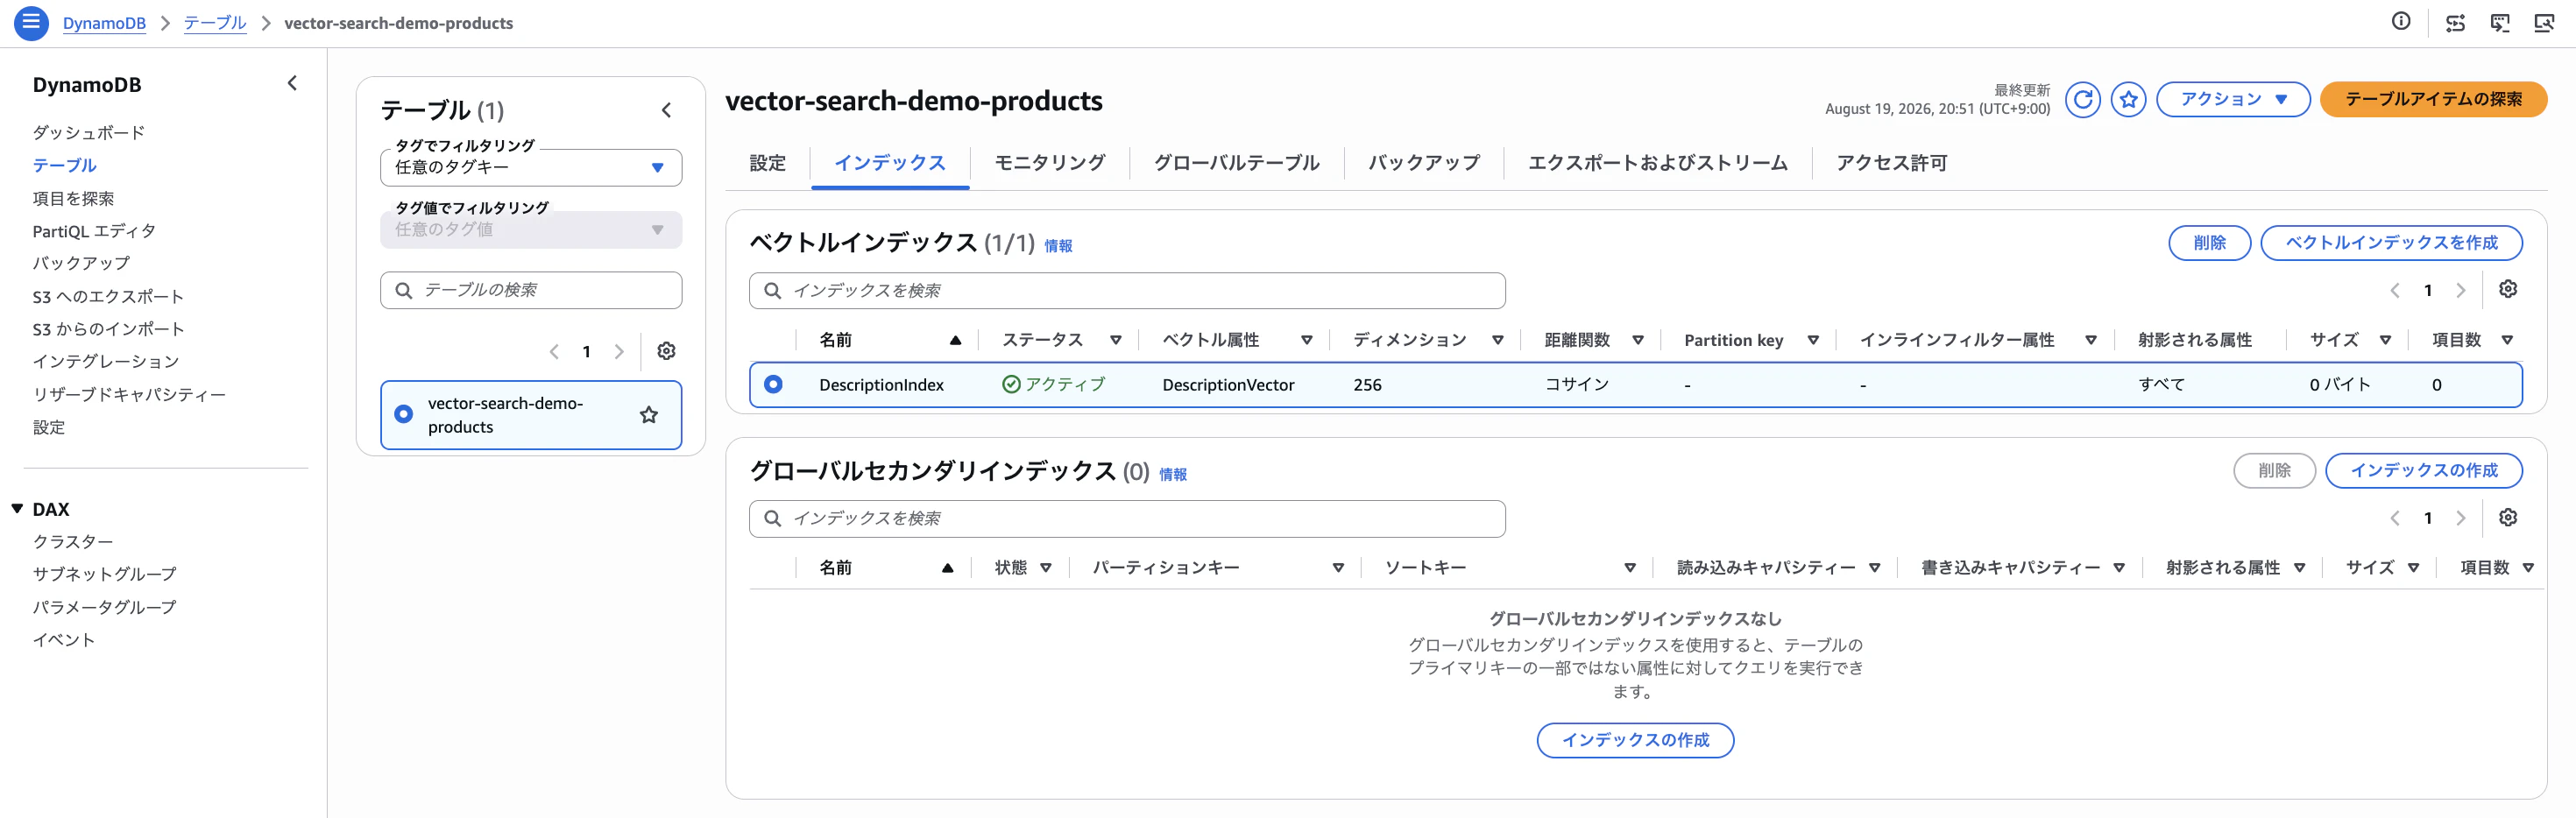Collapse the DAX navigation section
The height and width of the screenshot is (818, 2576).
(x=17, y=509)
